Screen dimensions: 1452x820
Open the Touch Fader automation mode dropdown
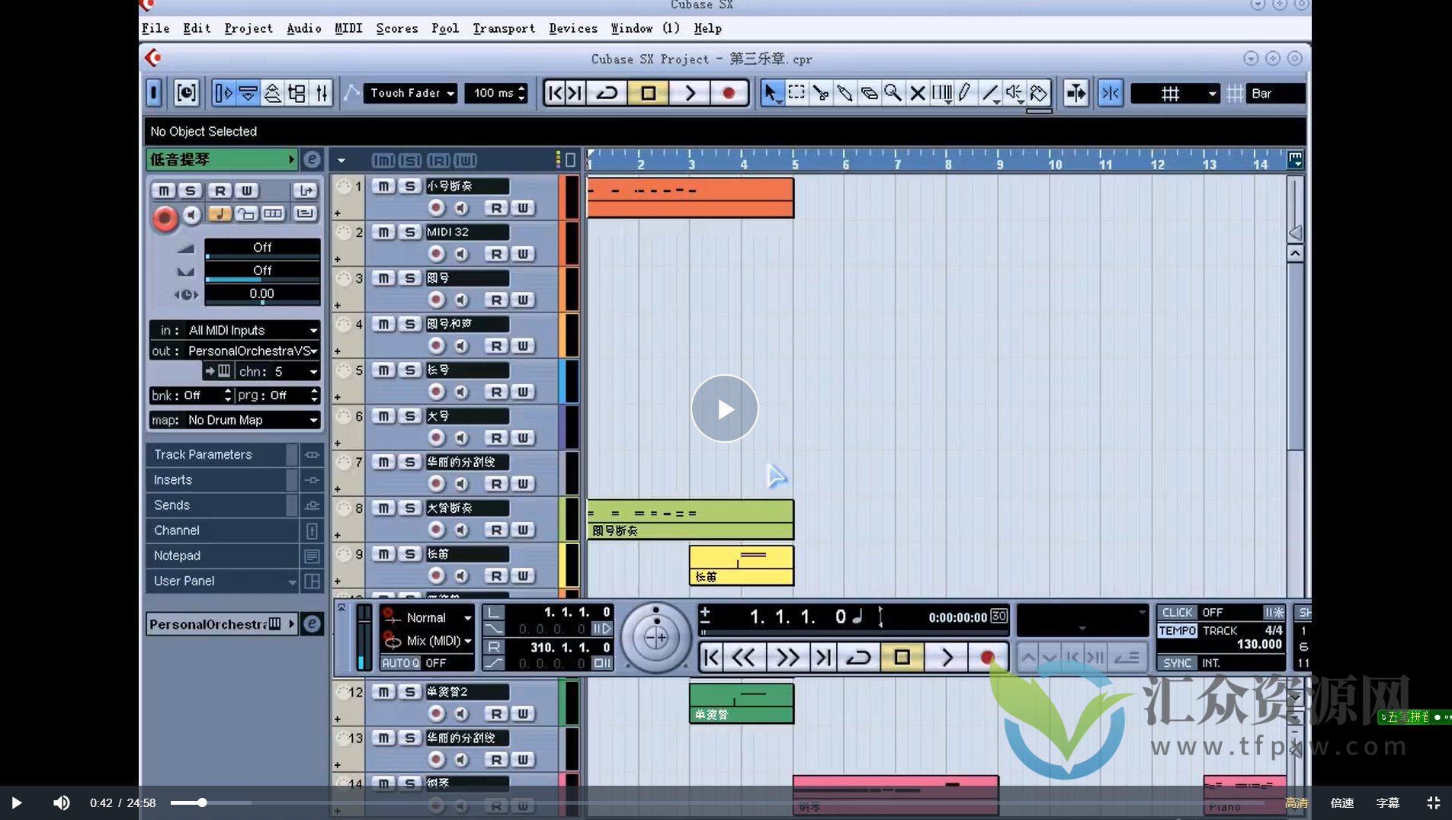point(411,93)
